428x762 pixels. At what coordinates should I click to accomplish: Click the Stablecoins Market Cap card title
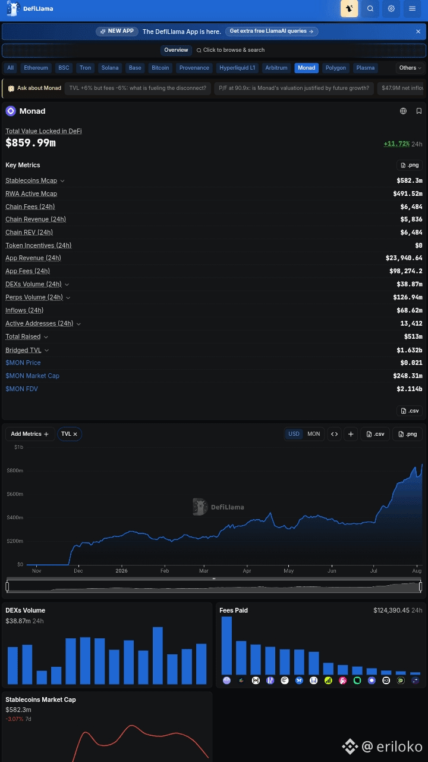[40, 699]
